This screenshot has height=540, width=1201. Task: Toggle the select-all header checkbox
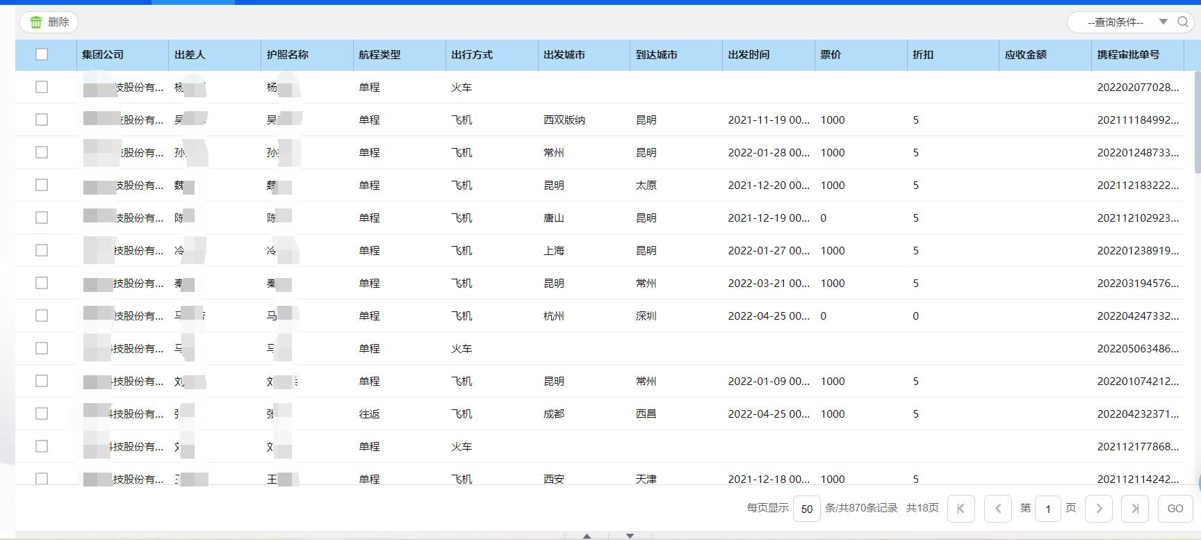42,54
